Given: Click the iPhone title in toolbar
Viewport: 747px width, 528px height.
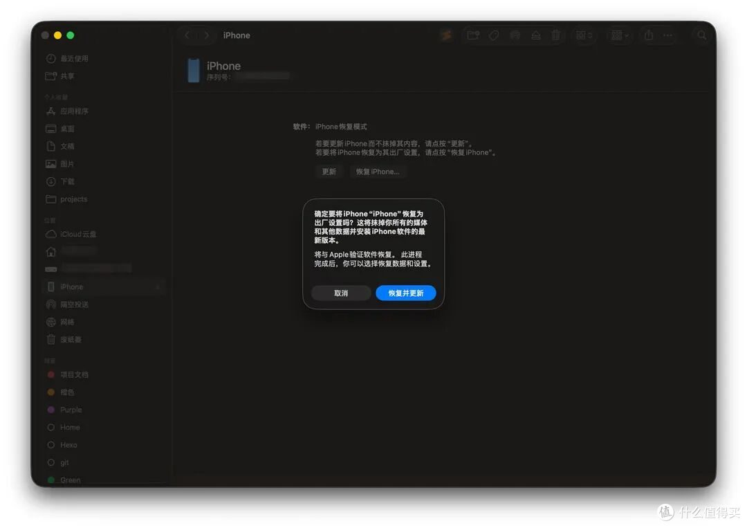Looking at the screenshot, I should pos(237,35).
